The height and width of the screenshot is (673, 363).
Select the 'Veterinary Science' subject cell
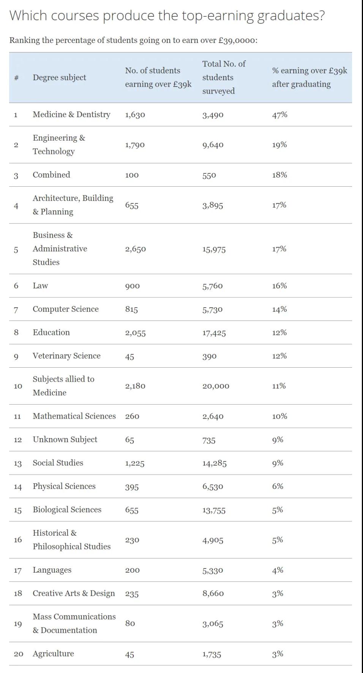point(66,356)
